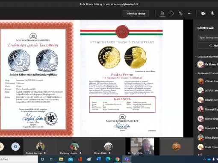Screen dimensions: 218x163
Task: Click the participant search input field
Action: (208, 38)
